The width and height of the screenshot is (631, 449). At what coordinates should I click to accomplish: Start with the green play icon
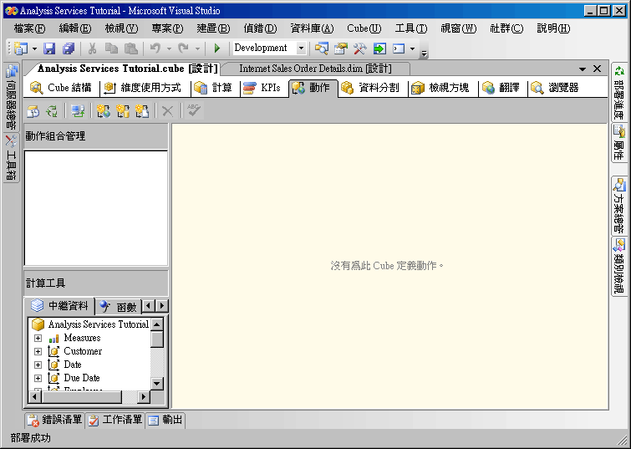(217, 48)
